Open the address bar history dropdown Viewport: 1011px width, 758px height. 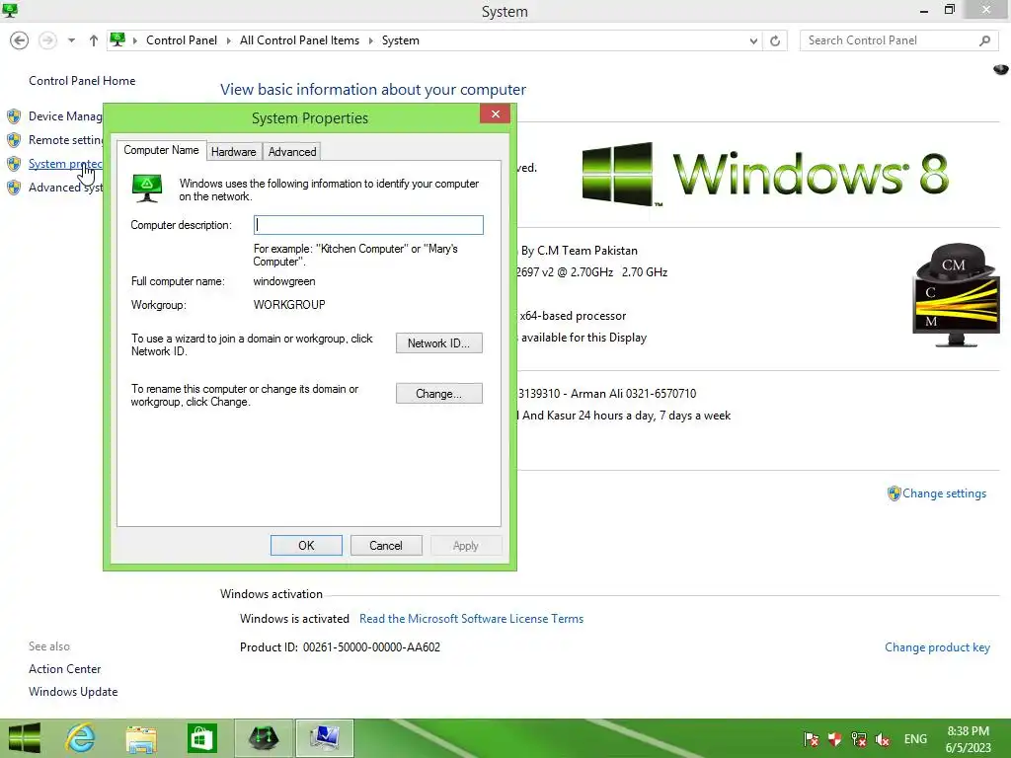(753, 40)
